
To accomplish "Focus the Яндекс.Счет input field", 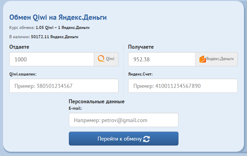I will 183,86.
